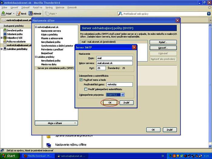Click Zrušiť in Server SMTP dialog
The image size is (212, 159).
coord(126,103)
